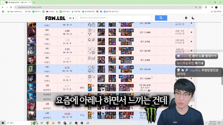Click the FOW.LOL logo
The height and width of the screenshot is (125, 223).
coord(55,18)
